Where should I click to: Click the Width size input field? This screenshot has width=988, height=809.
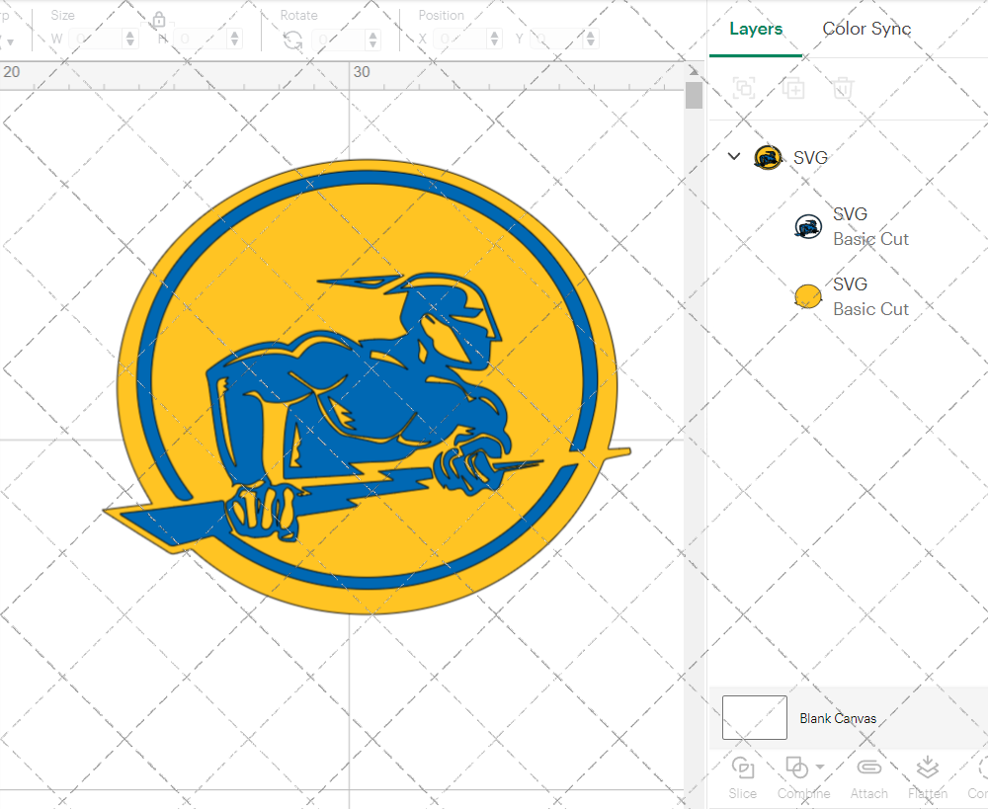[95, 40]
